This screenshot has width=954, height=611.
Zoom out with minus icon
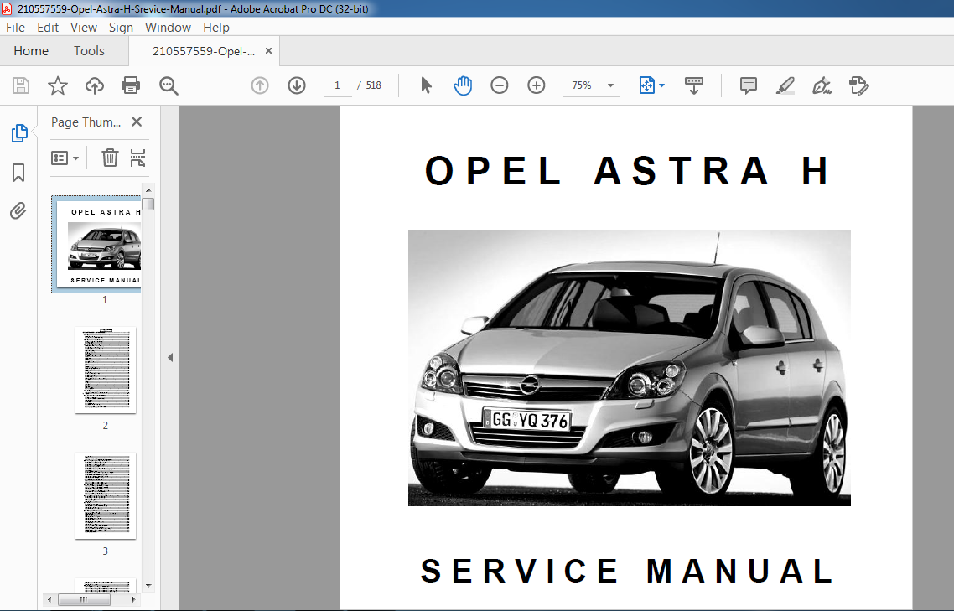[499, 85]
